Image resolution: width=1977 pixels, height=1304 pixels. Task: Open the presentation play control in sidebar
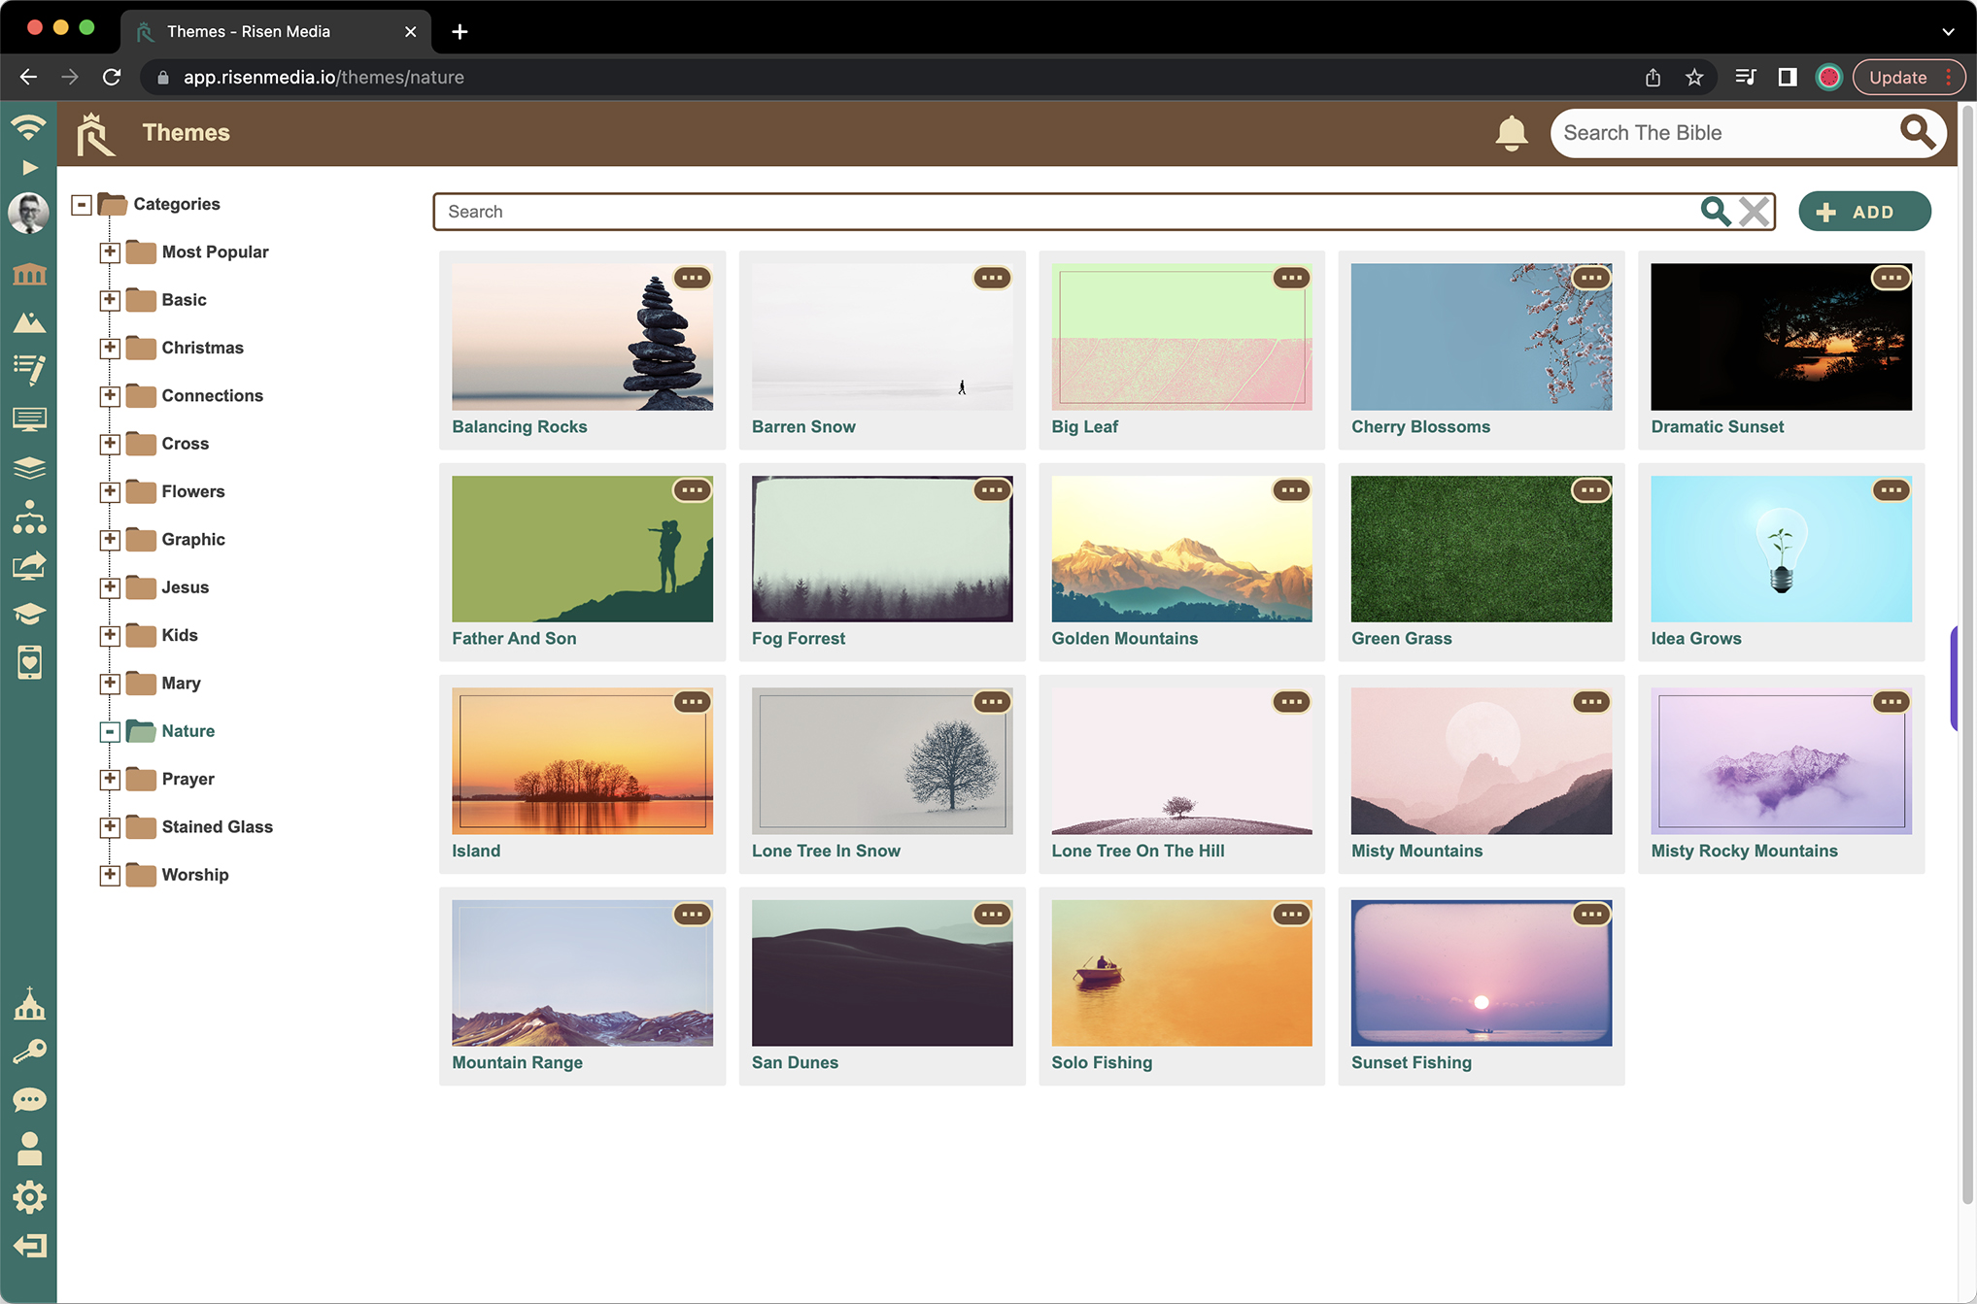[30, 167]
